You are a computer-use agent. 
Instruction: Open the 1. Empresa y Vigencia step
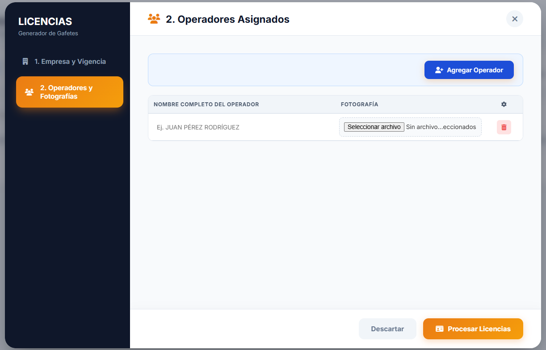click(x=70, y=62)
